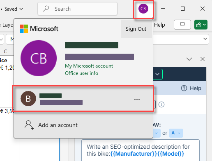Expand the formula bar chevron

tap(205, 39)
